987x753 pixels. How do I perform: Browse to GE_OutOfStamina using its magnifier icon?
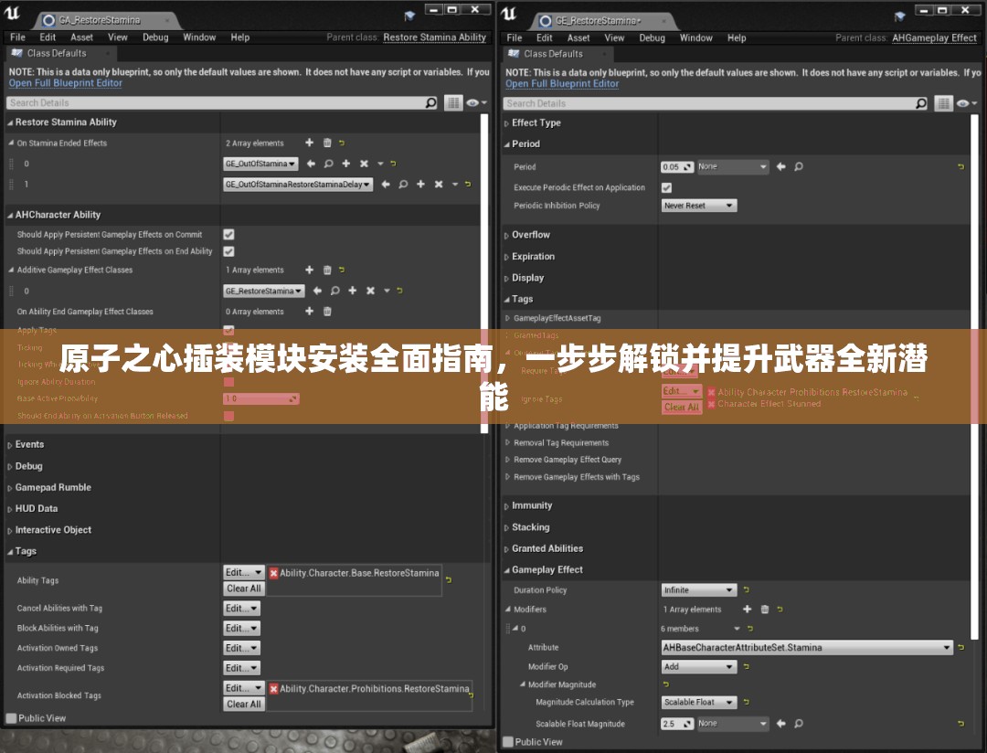[x=328, y=164]
